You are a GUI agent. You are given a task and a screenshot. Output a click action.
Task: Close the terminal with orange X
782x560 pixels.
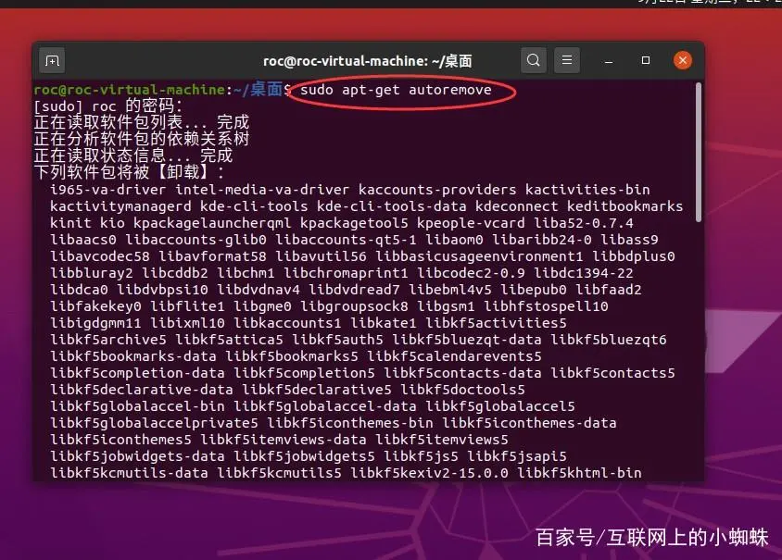point(682,60)
